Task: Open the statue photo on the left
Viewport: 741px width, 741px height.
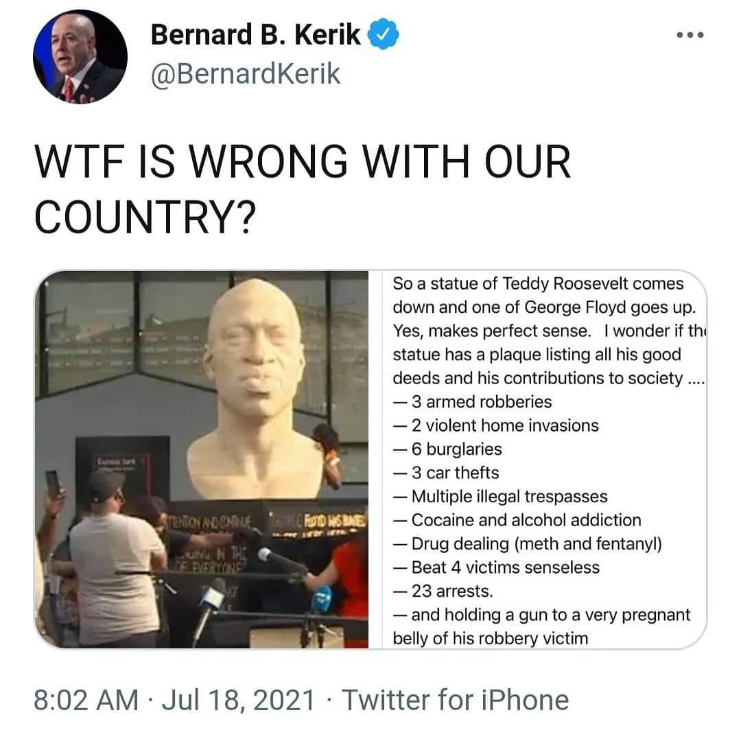Action: (202, 459)
